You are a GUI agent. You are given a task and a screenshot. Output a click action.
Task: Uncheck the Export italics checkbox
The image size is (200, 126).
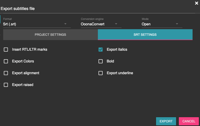coord(101,50)
